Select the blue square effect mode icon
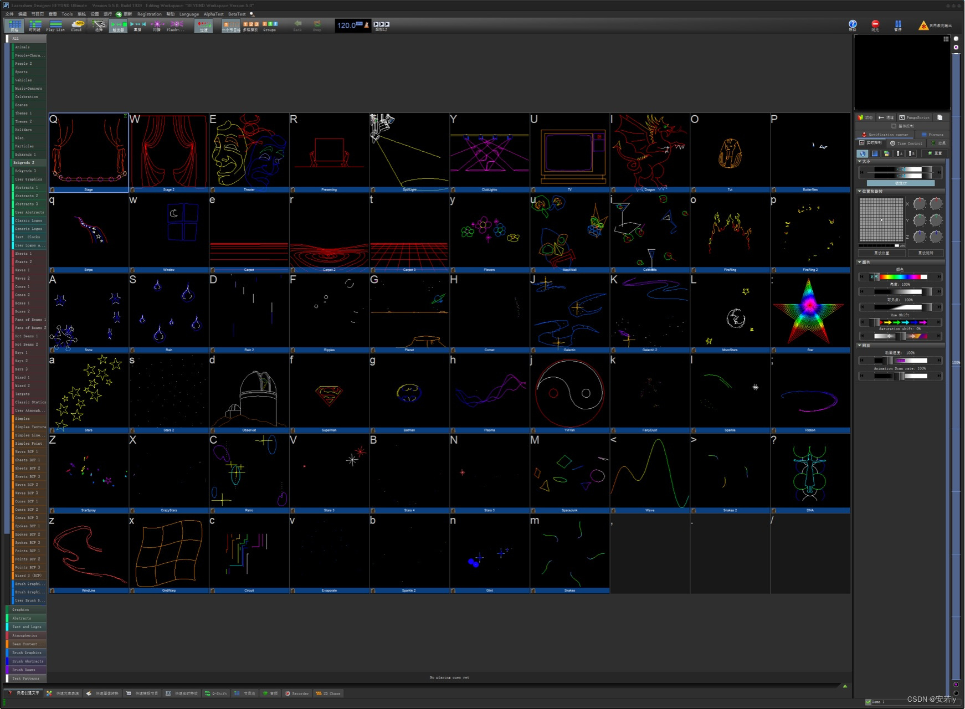 click(875, 153)
